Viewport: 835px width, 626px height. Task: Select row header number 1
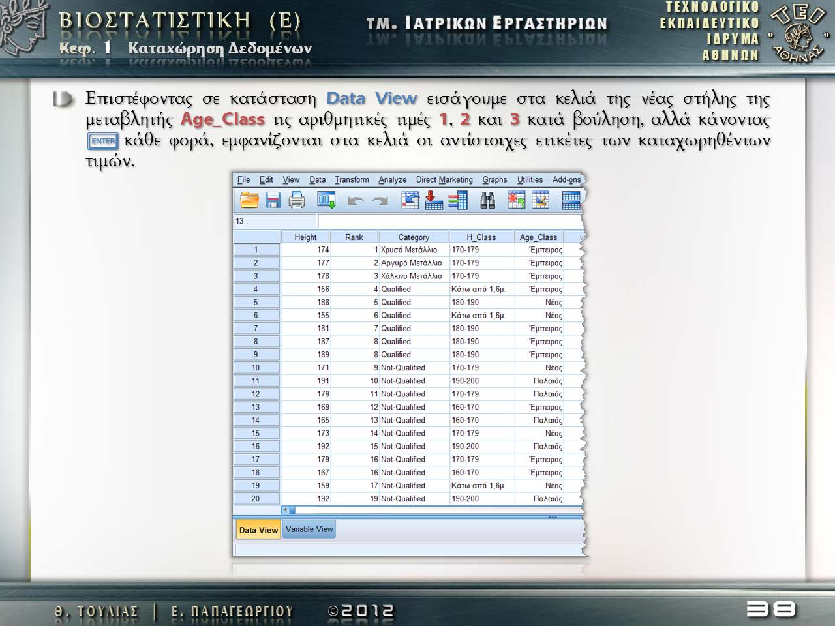256,250
